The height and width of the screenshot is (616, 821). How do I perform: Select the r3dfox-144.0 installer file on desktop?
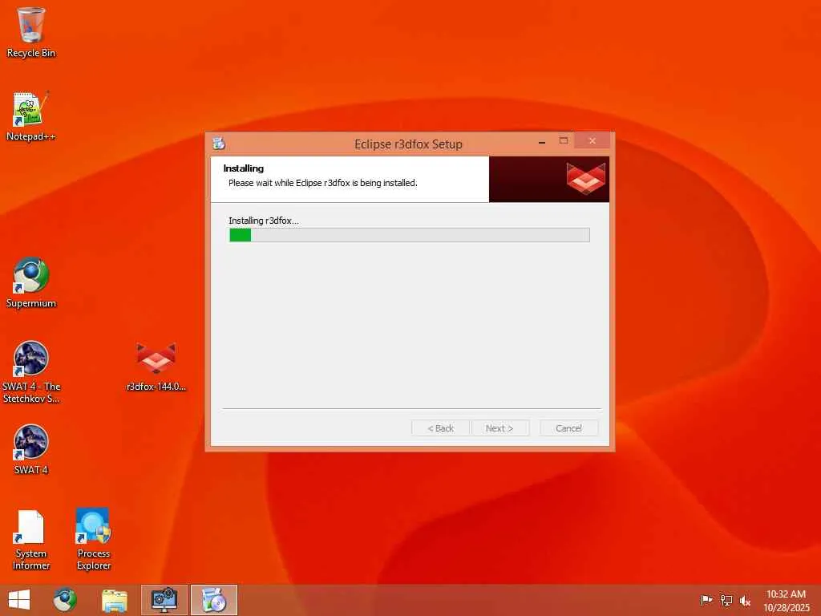tap(156, 367)
